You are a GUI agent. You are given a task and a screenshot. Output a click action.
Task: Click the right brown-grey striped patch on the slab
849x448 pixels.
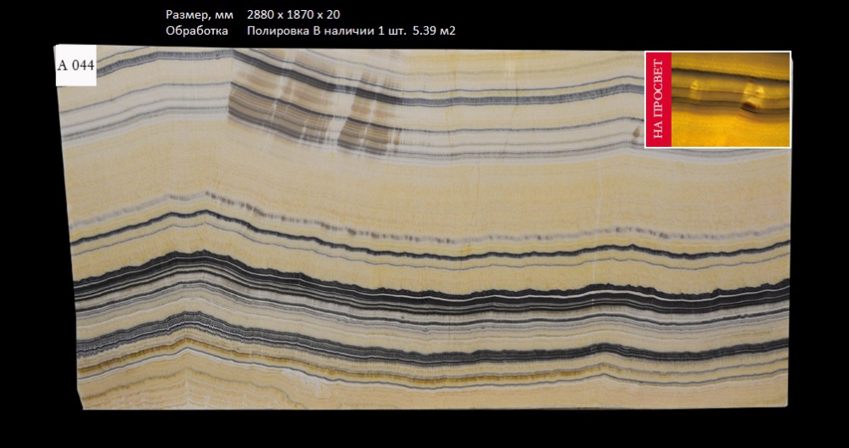click(x=367, y=119)
